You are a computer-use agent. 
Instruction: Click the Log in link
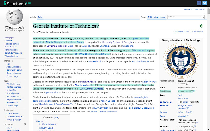[202, 9]
